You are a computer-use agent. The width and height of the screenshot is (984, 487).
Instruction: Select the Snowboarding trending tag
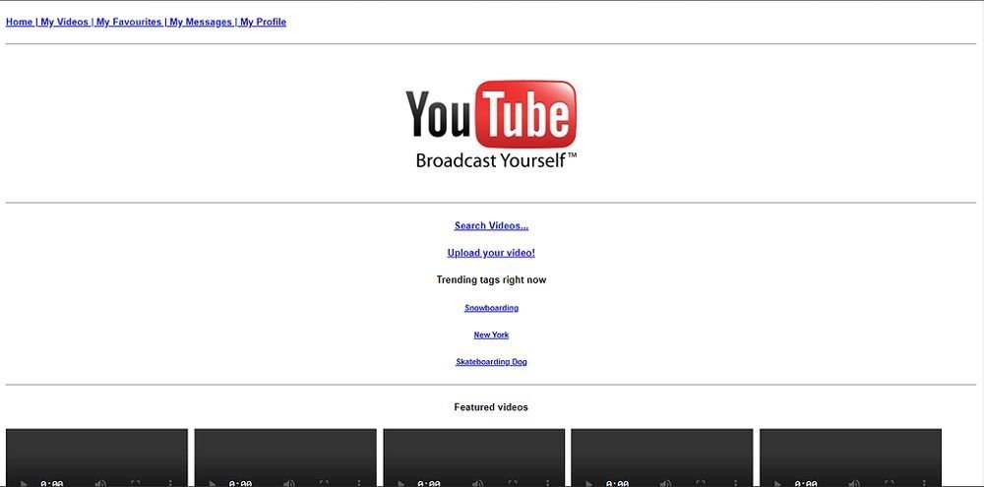[491, 308]
